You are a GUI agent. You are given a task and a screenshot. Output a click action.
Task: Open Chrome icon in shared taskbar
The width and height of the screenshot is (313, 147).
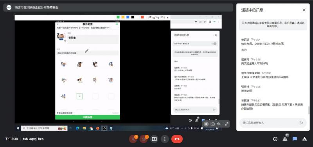point(91,129)
